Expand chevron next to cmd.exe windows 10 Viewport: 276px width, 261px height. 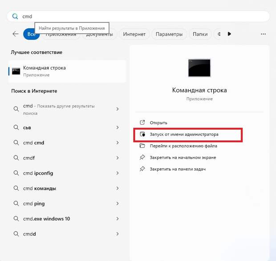coord(118,219)
